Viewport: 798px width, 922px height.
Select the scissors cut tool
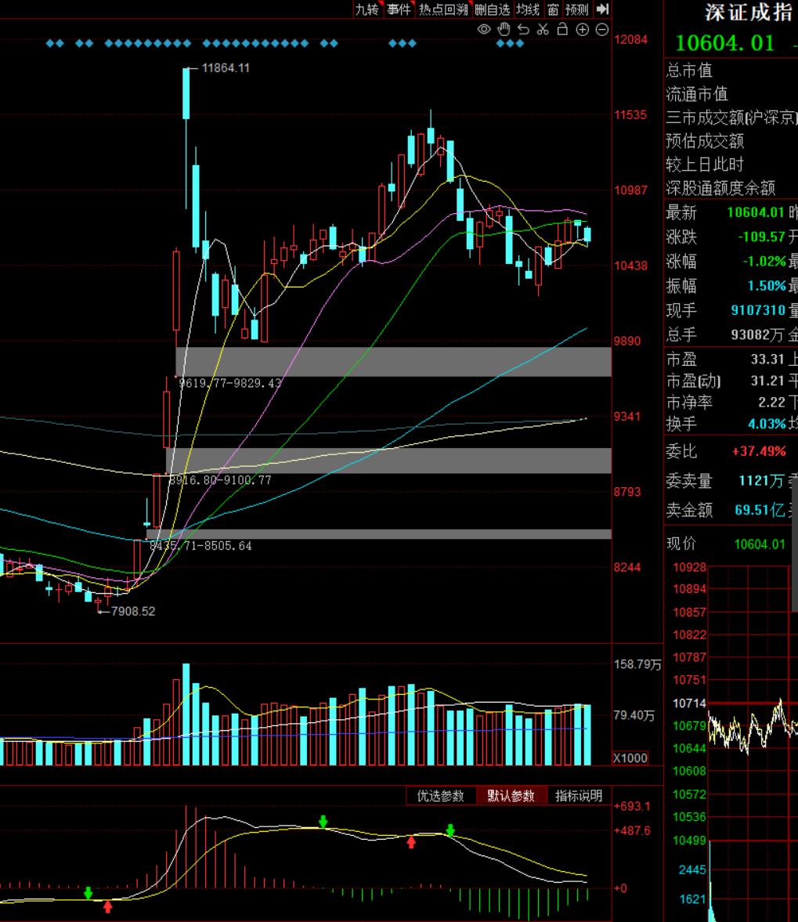(x=543, y=30)
